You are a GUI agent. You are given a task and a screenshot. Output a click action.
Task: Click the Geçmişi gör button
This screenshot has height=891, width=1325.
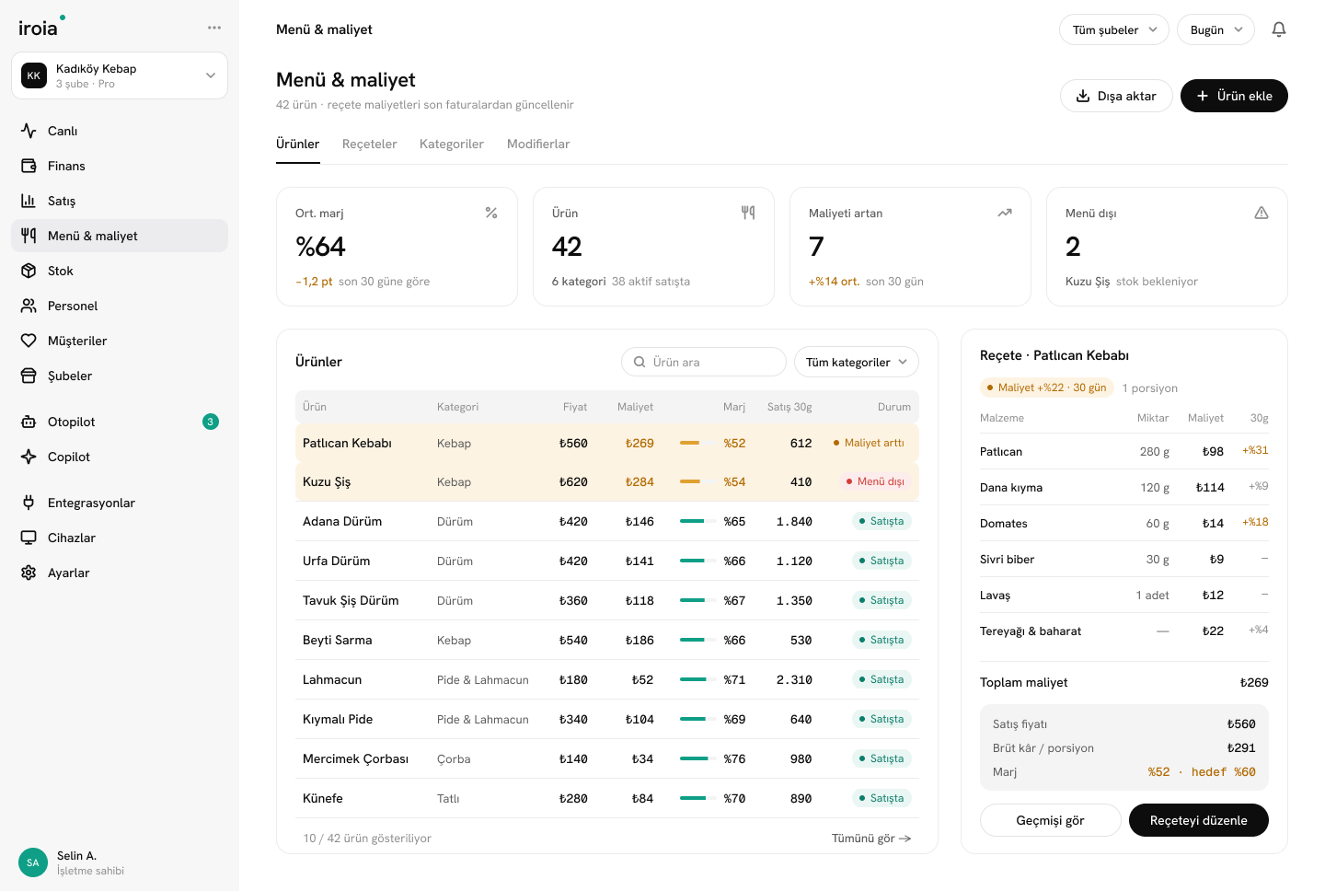(x=1051, y=820)
